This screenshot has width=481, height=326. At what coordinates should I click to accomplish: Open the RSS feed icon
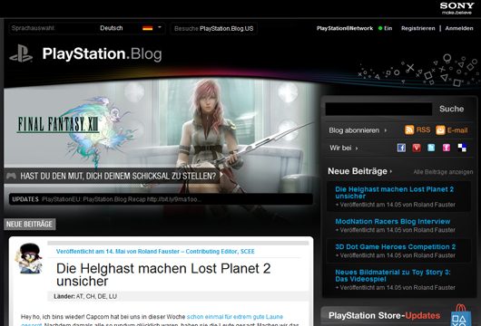pyautogui.click(x=409, y=130)
